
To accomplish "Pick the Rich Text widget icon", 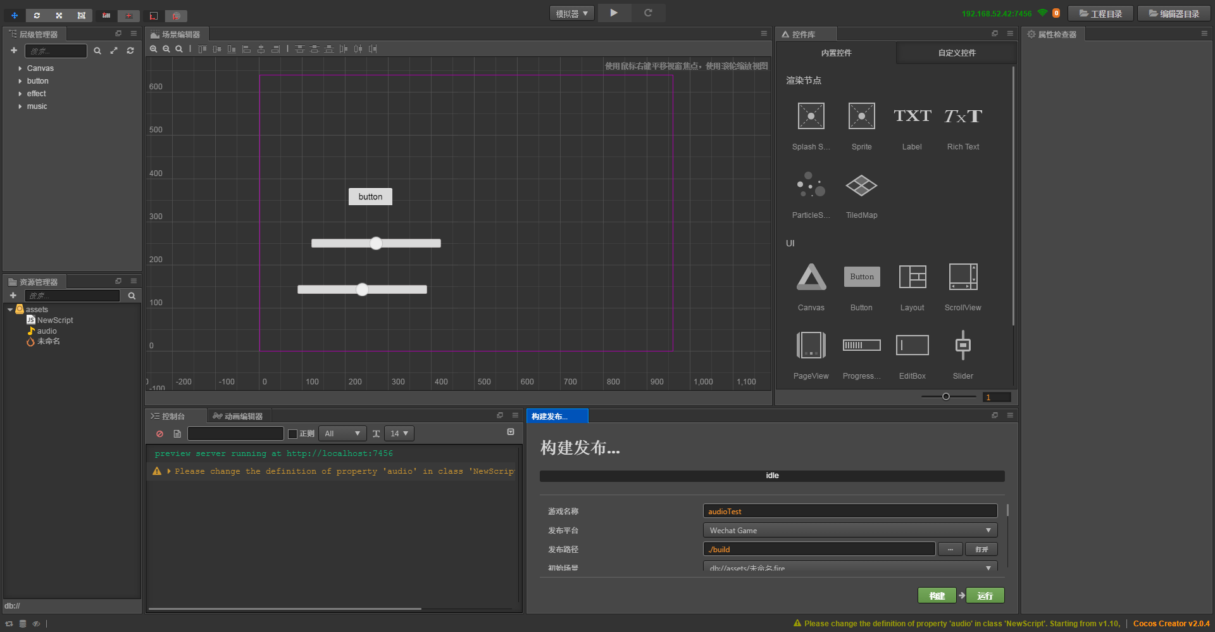I will [963, 116].
